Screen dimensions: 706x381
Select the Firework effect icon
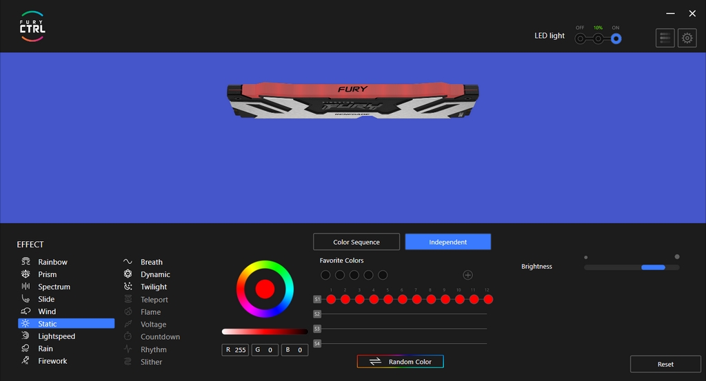pos(26,361)
